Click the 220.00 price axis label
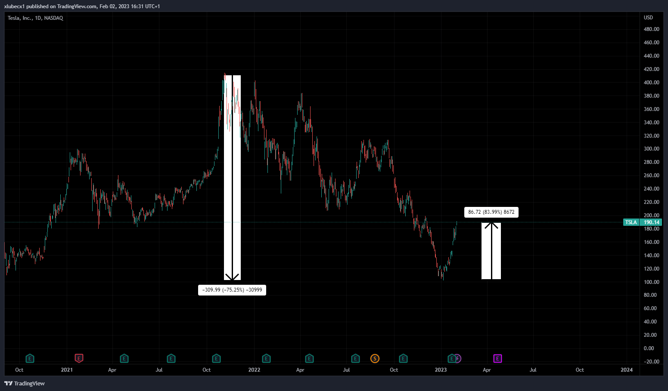The image size is (668, 391). pos(651,202)
